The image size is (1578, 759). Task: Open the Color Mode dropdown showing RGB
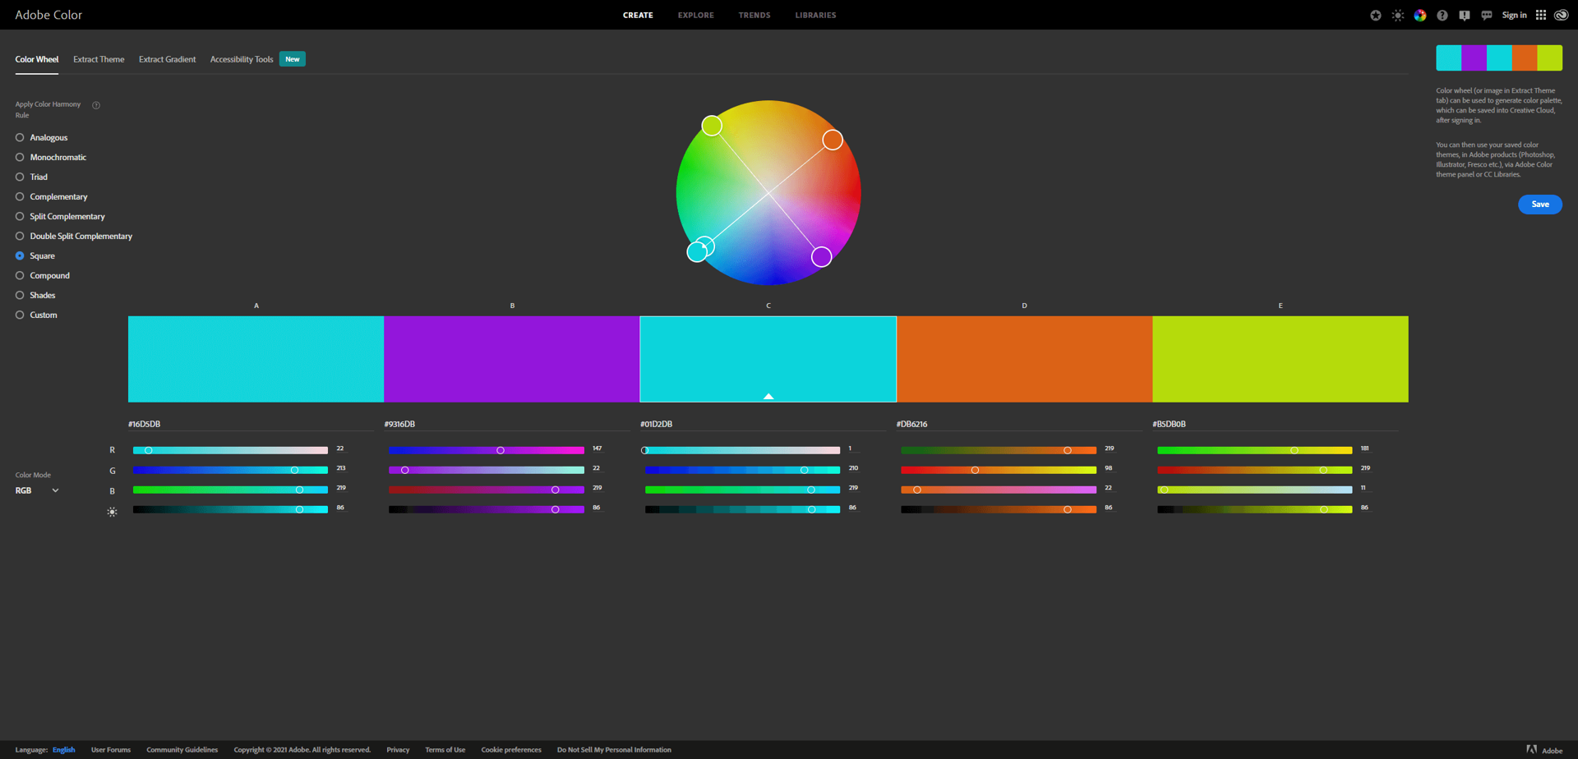coord(36,490)
